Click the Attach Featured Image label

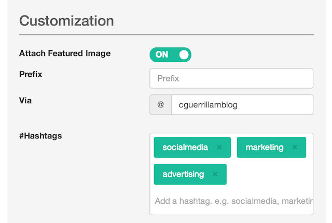click(65, 53)
